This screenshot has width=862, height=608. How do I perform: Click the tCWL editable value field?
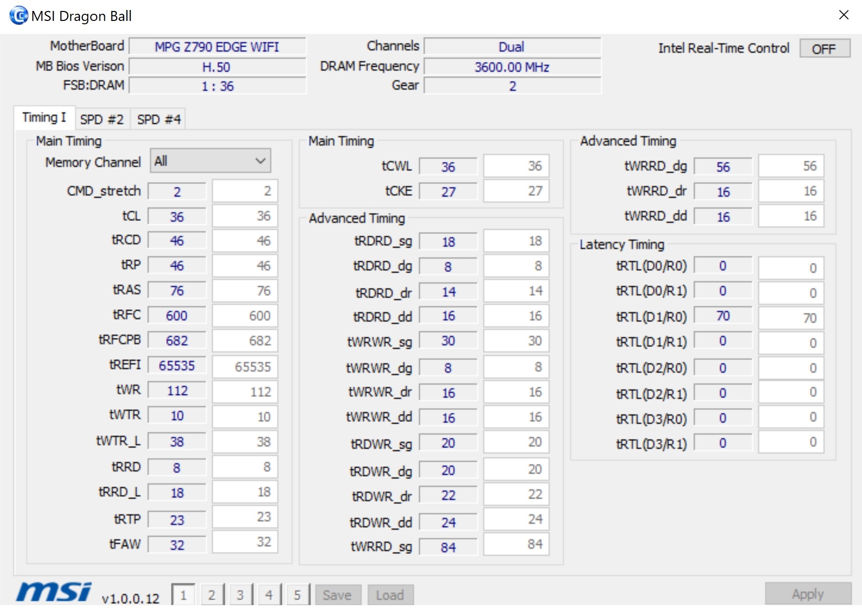tap(516, 166)
